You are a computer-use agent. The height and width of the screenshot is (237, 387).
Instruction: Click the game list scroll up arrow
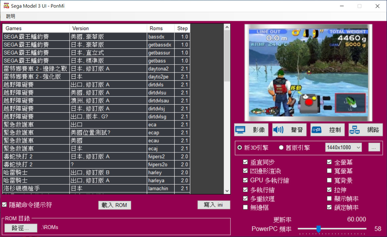click(227, 27)
